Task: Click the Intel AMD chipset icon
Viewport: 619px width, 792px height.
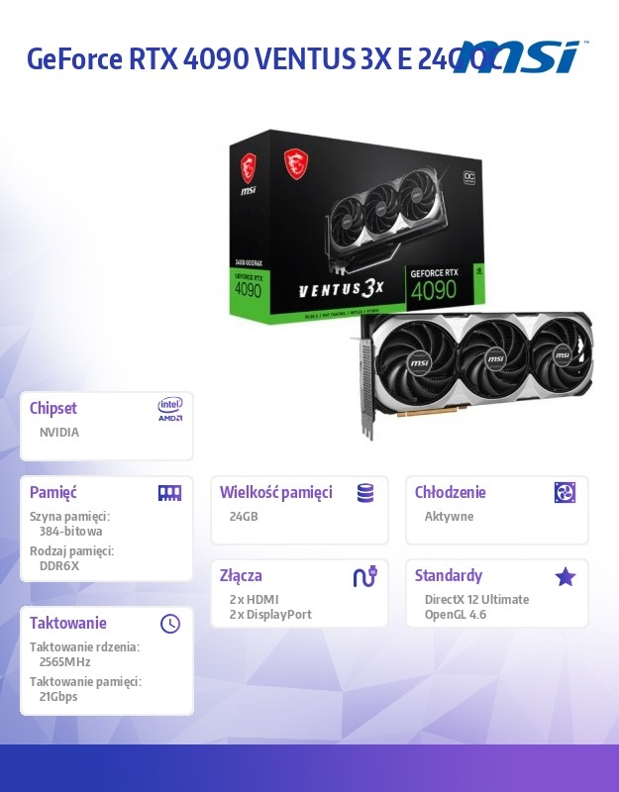Action: (x=170, y=409)
